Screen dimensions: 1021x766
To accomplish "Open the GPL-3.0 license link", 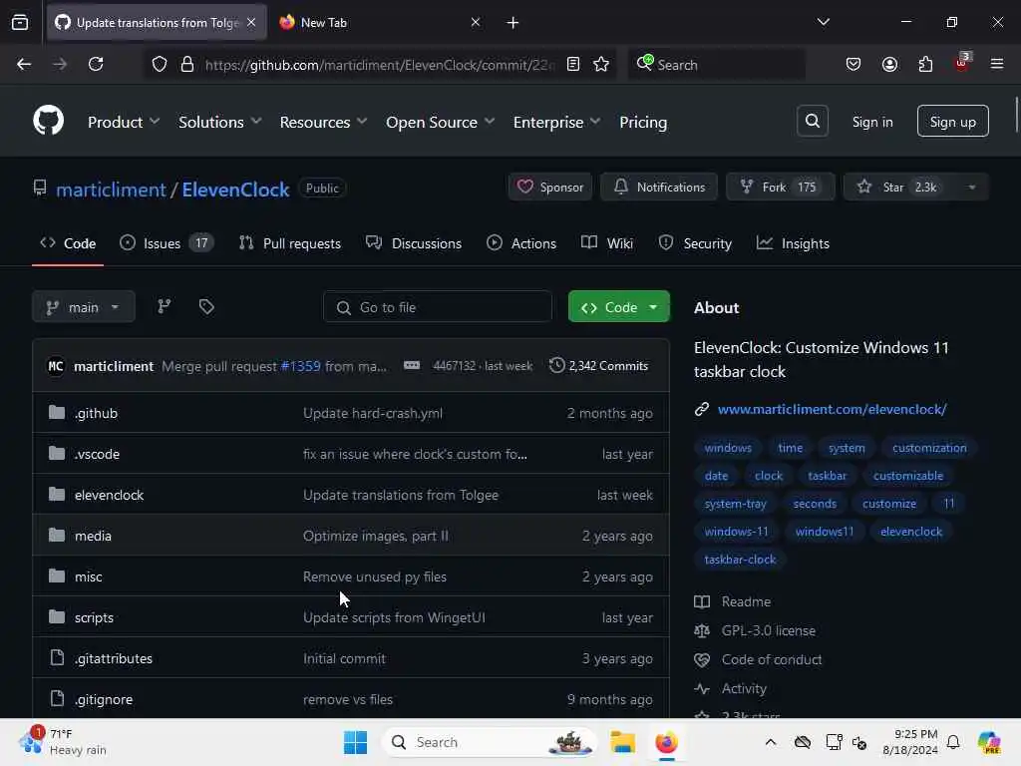I will [769, 630].
